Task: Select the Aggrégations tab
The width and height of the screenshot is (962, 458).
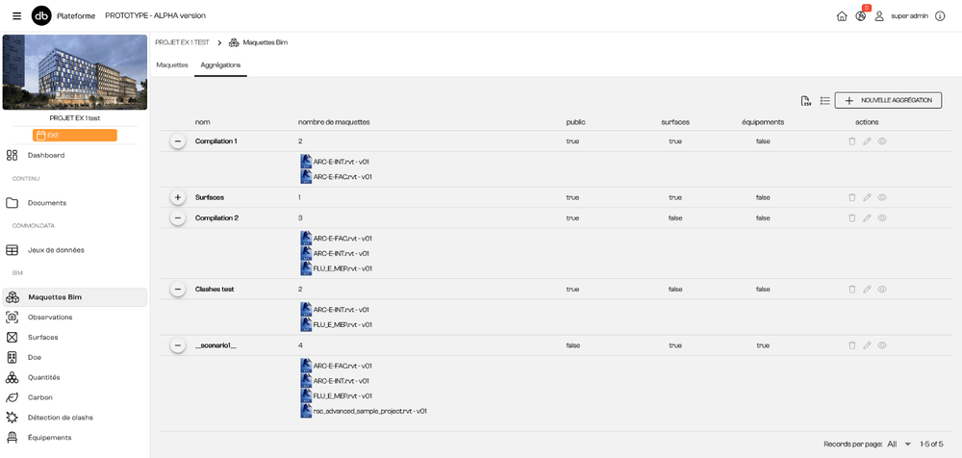Action: (x=220, y=64)
